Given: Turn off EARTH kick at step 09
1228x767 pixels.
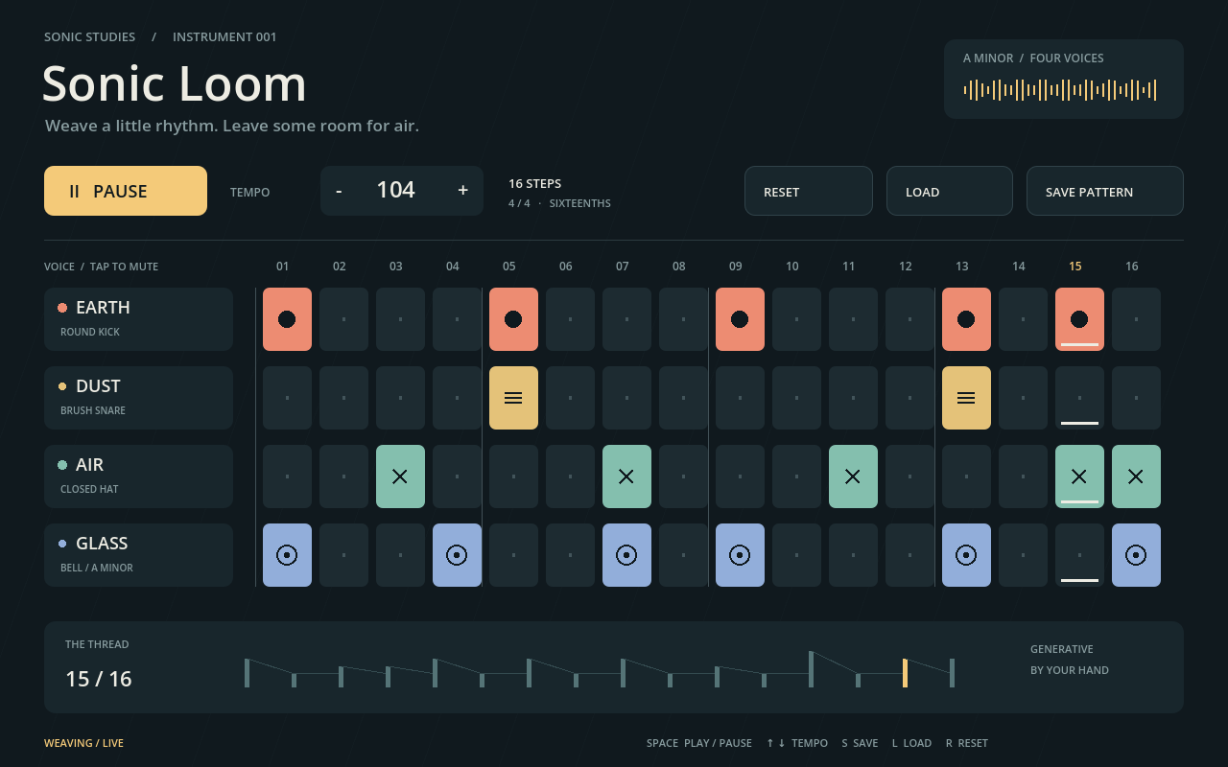Looking at the screenshot, I should click(x=740, y=319).
